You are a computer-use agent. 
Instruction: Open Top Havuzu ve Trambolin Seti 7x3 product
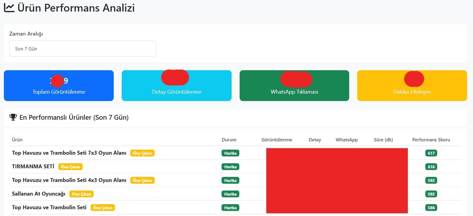coord(69,153)
